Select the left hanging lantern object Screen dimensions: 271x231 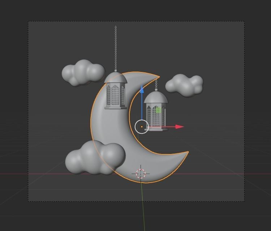[116, 91]
